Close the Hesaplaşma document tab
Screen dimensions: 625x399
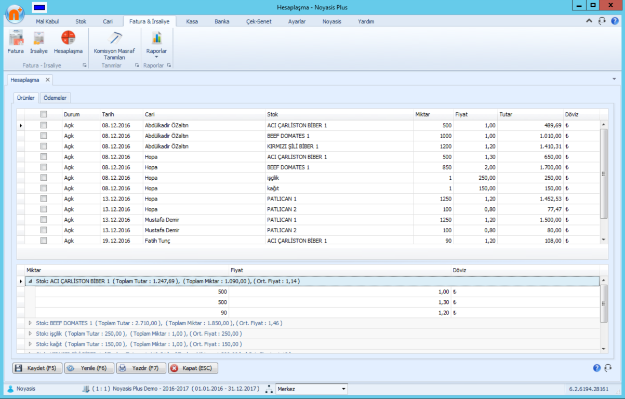point(47,80)
